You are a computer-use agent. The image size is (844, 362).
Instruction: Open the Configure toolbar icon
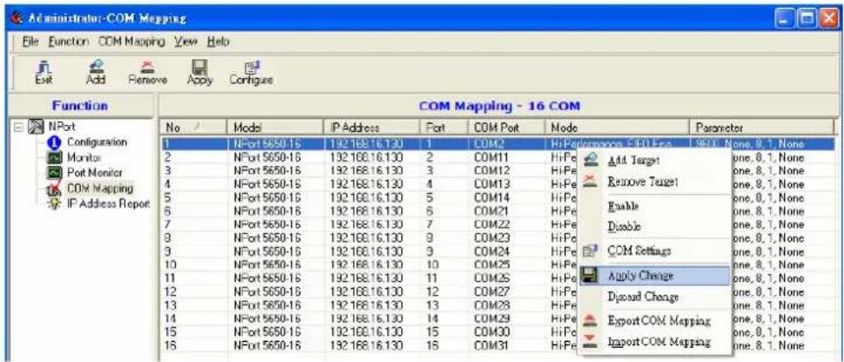(251, 72)
